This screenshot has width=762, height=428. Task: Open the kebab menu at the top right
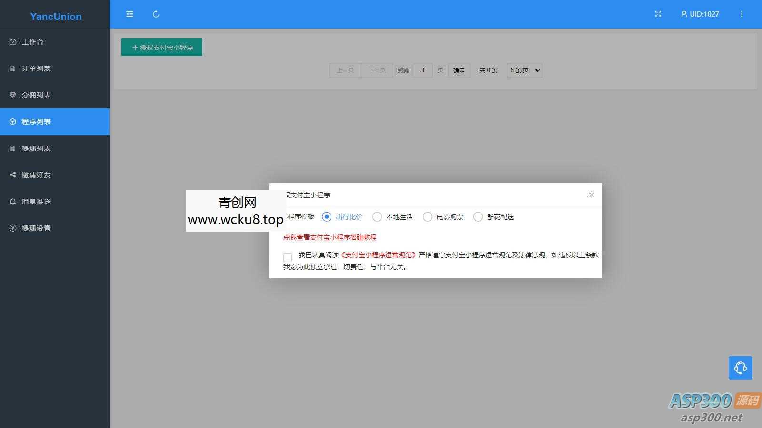742,14
